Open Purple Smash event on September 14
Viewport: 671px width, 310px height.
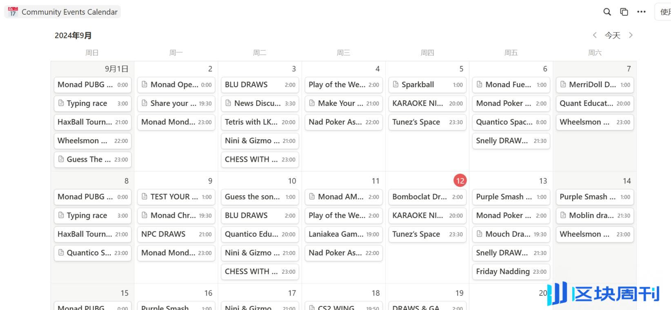point(595,197)
